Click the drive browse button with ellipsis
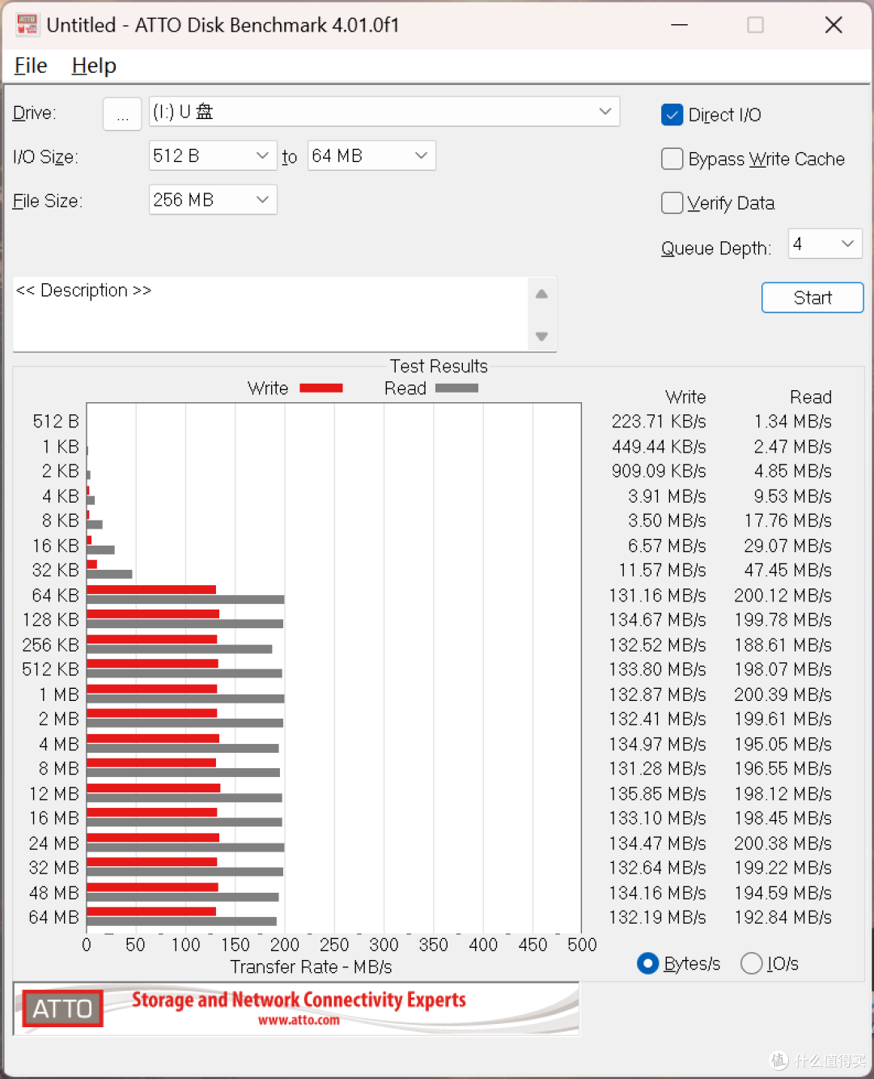 pos(122,114)
